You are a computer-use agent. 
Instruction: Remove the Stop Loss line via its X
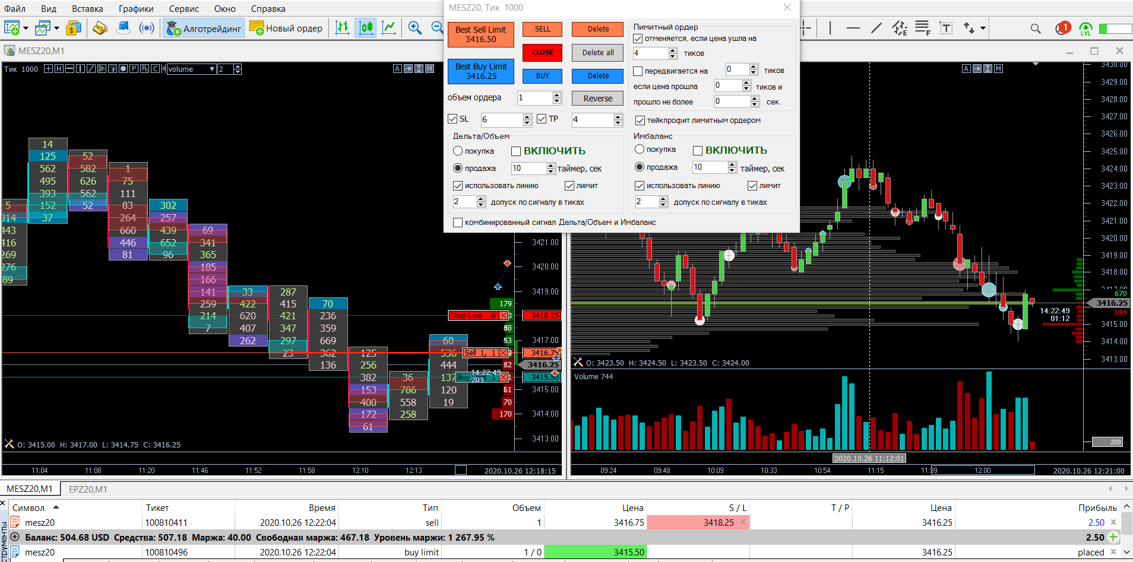(503, 316)
